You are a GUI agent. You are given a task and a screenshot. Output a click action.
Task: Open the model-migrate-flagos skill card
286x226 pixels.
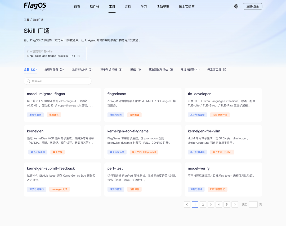click(62, 105)
